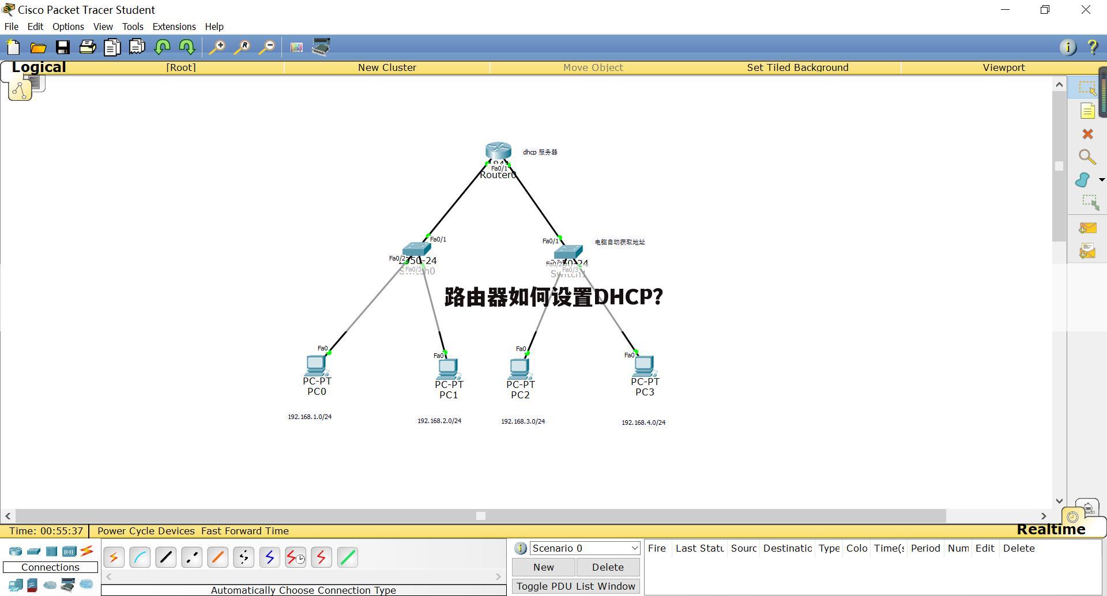Select the orange Fiber cable
Screen dimensions: 1107x596
click(217, 557)
